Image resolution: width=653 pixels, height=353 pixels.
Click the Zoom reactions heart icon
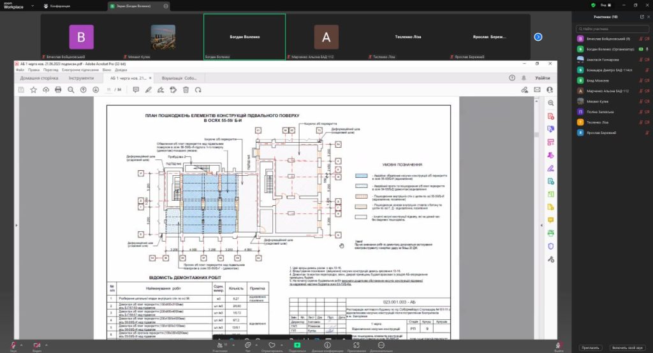[272, 345]
